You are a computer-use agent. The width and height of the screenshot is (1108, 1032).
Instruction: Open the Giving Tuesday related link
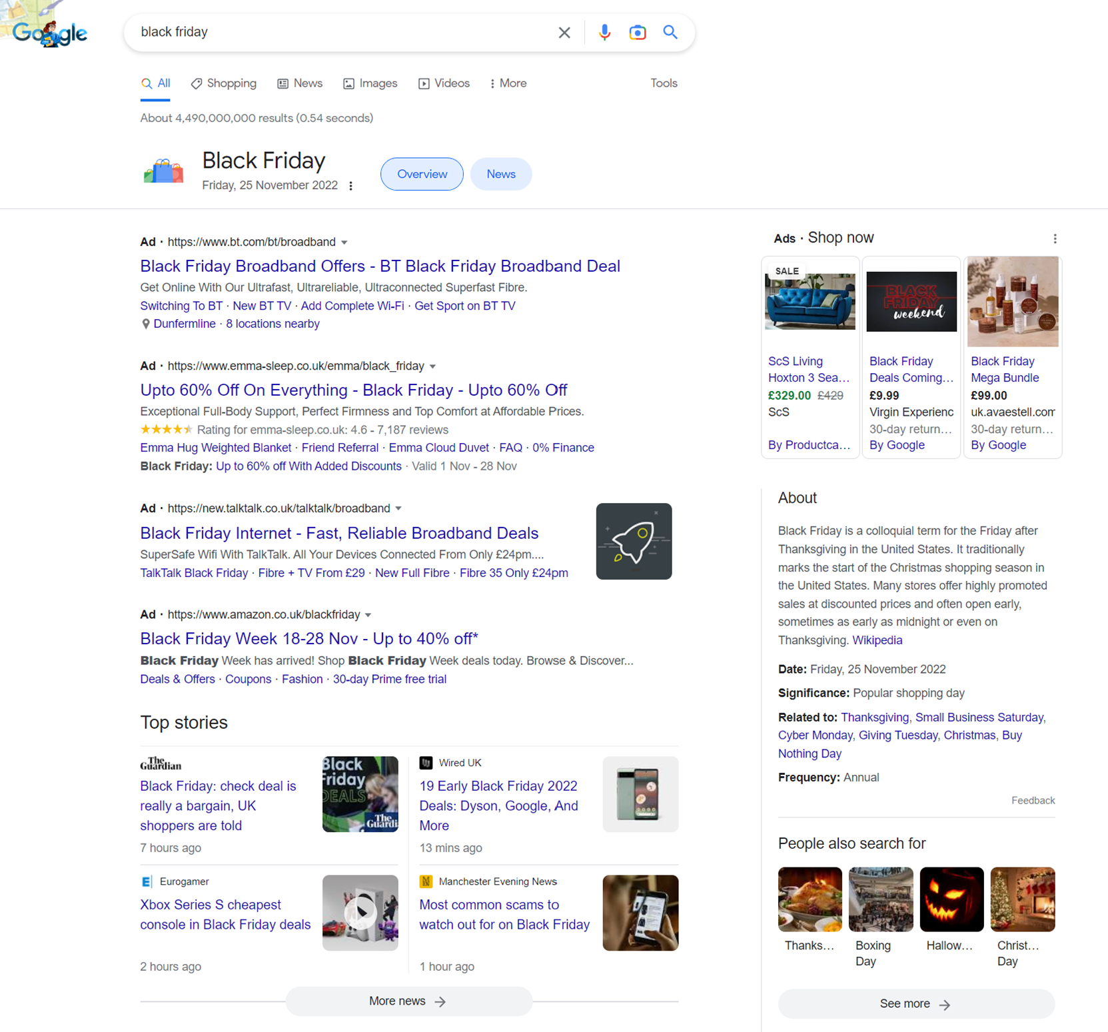tap(897, 736)
